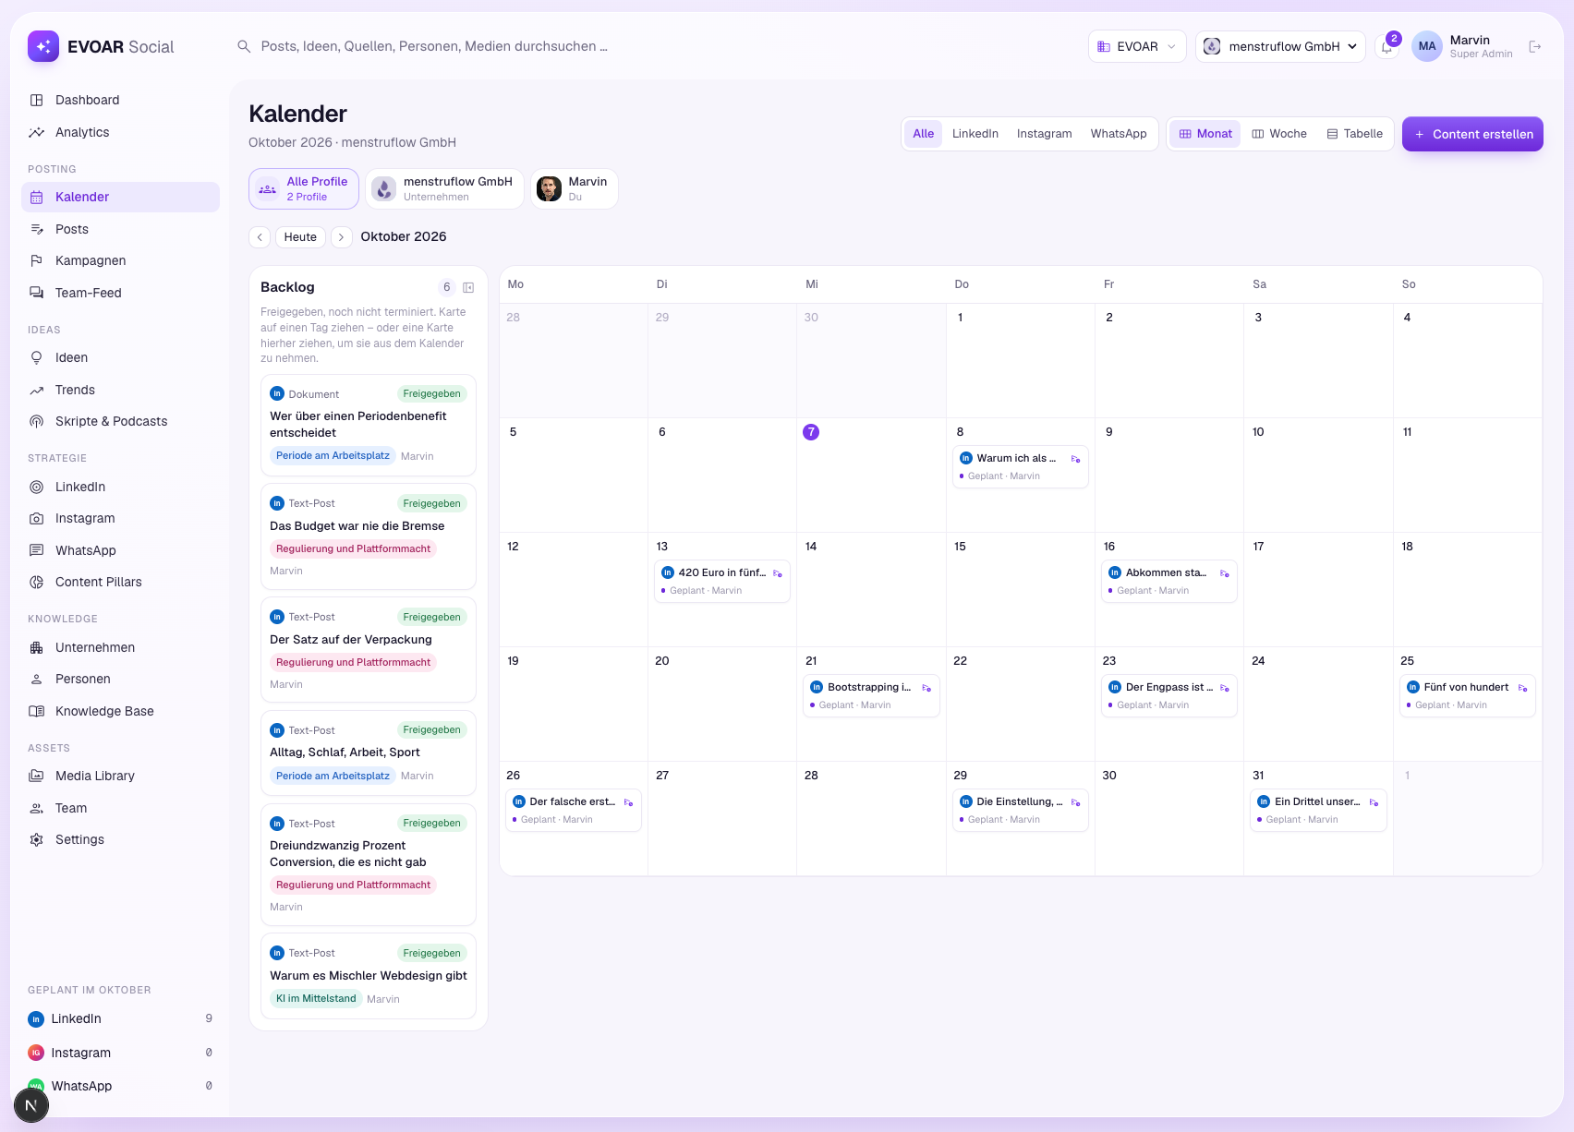The image size is (1574, 1132).
Task: Open the Posts sidebar link
Action: 120,229
